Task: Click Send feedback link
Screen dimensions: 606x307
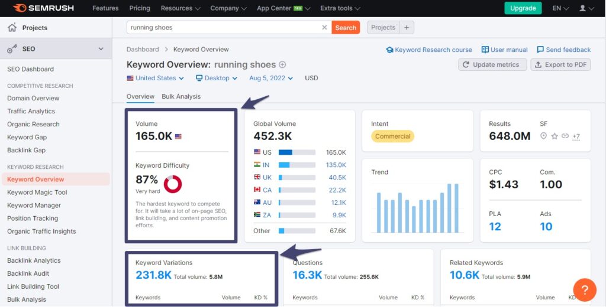Action: tap(563, 50)
